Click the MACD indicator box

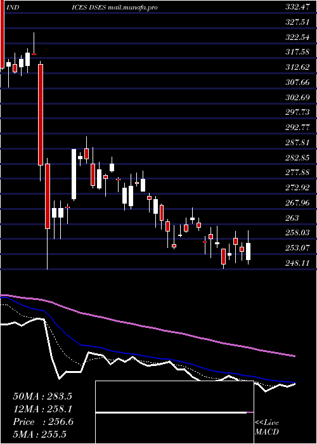click(x=174, y=412)
